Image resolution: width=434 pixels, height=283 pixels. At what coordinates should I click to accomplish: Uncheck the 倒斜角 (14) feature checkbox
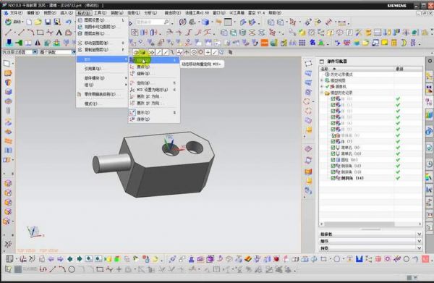point(333,178)
